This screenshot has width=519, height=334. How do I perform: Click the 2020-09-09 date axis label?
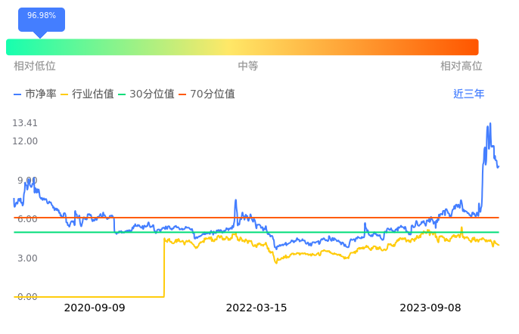[95, 308]
